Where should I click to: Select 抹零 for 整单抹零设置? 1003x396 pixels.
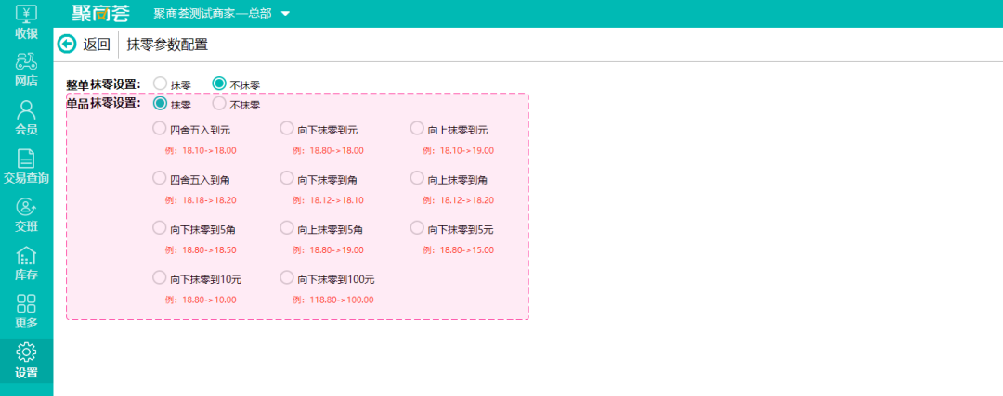point(160,83)
